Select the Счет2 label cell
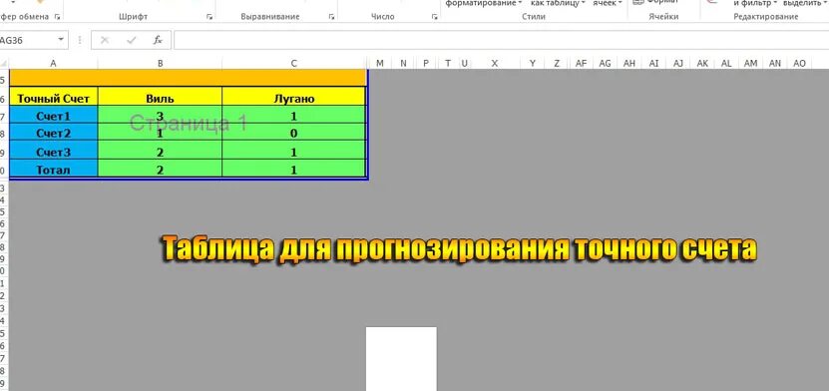The image size is (829, 391). pyautogui.click(x=54, y=132)
